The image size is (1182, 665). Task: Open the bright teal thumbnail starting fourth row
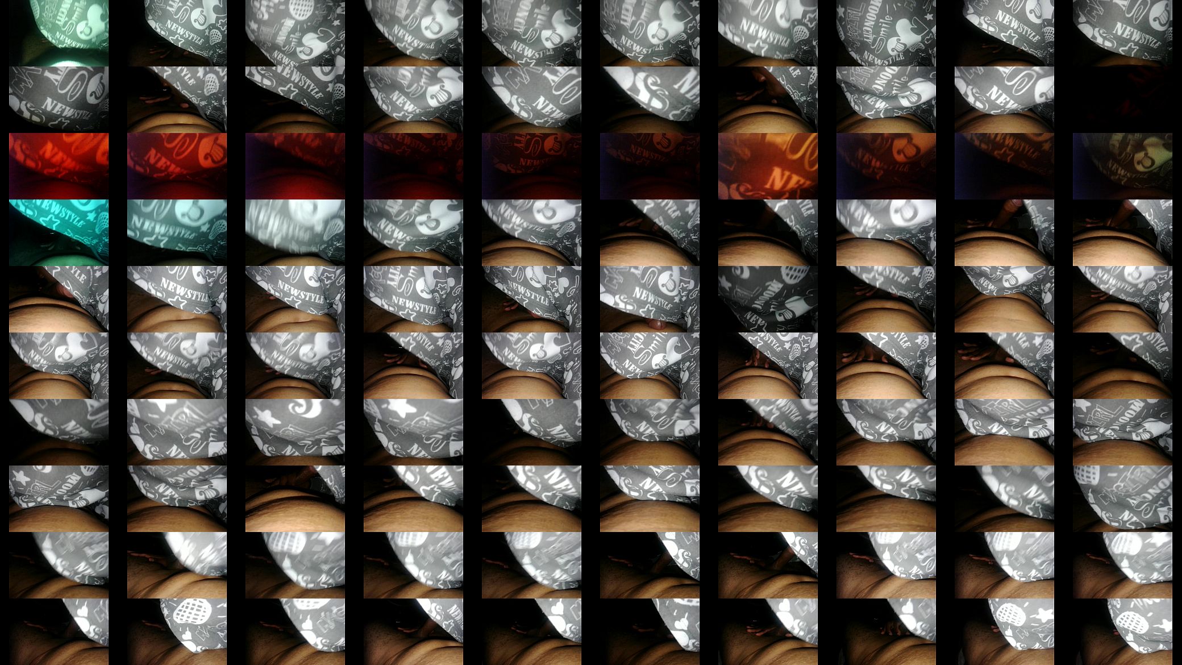(59, 232)
